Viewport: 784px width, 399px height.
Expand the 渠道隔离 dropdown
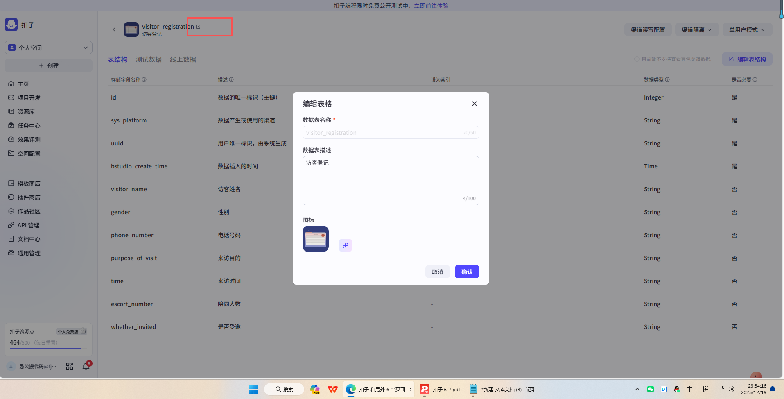click(x=696, y=29)
